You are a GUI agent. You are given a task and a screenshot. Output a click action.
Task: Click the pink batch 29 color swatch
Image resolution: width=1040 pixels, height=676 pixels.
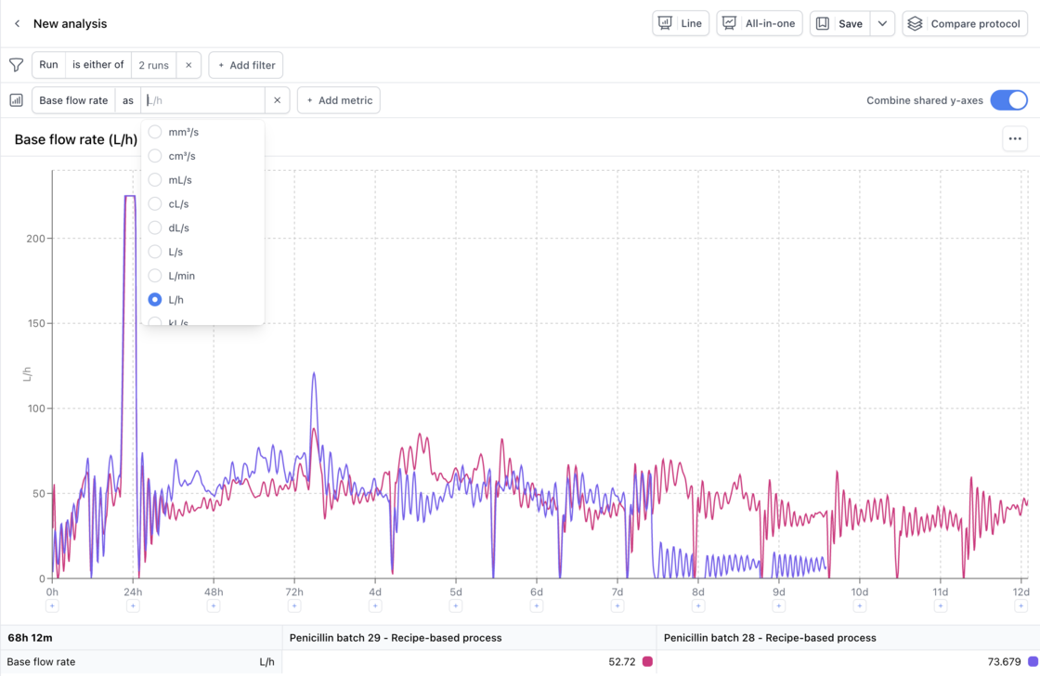click(x=647, y=662)
